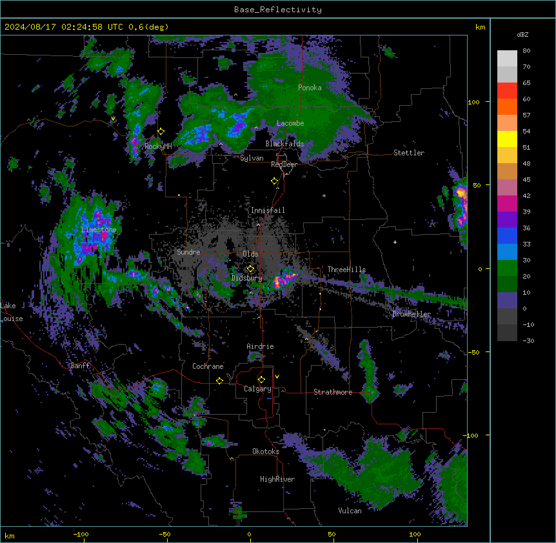Select the pink 42–45 dBZ legend swatch
The width and height of the screenshot is (556, 543).
pyautogui.click(x=507, y=188)
